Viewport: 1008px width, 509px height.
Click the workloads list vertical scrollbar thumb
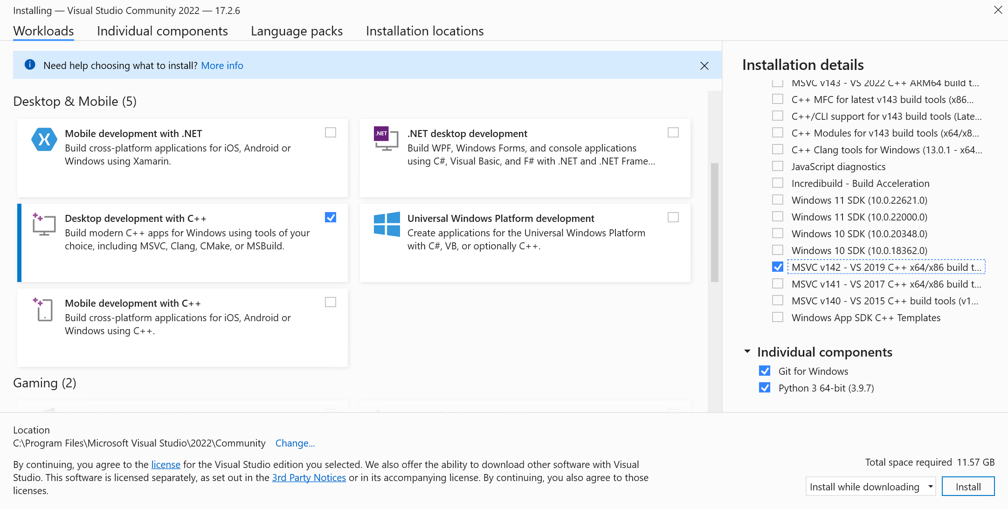(714, 222)
